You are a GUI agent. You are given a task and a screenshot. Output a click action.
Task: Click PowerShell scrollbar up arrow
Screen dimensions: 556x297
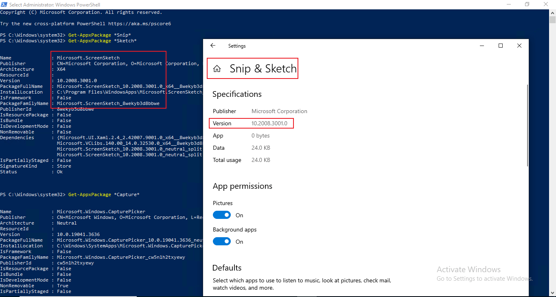(552, 12)
